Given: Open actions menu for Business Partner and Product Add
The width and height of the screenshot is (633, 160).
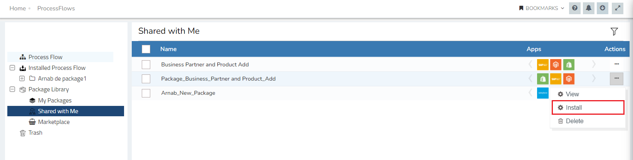Looking at the screenshot, I should coord(616,64).
